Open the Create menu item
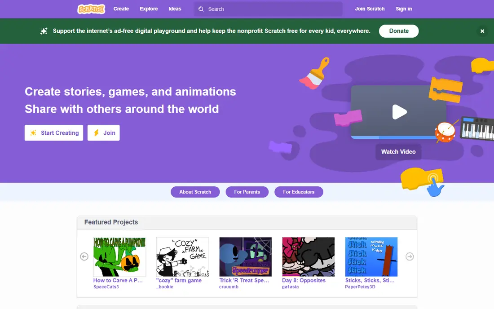Screen dimensions: 494x309 point(121,9)
